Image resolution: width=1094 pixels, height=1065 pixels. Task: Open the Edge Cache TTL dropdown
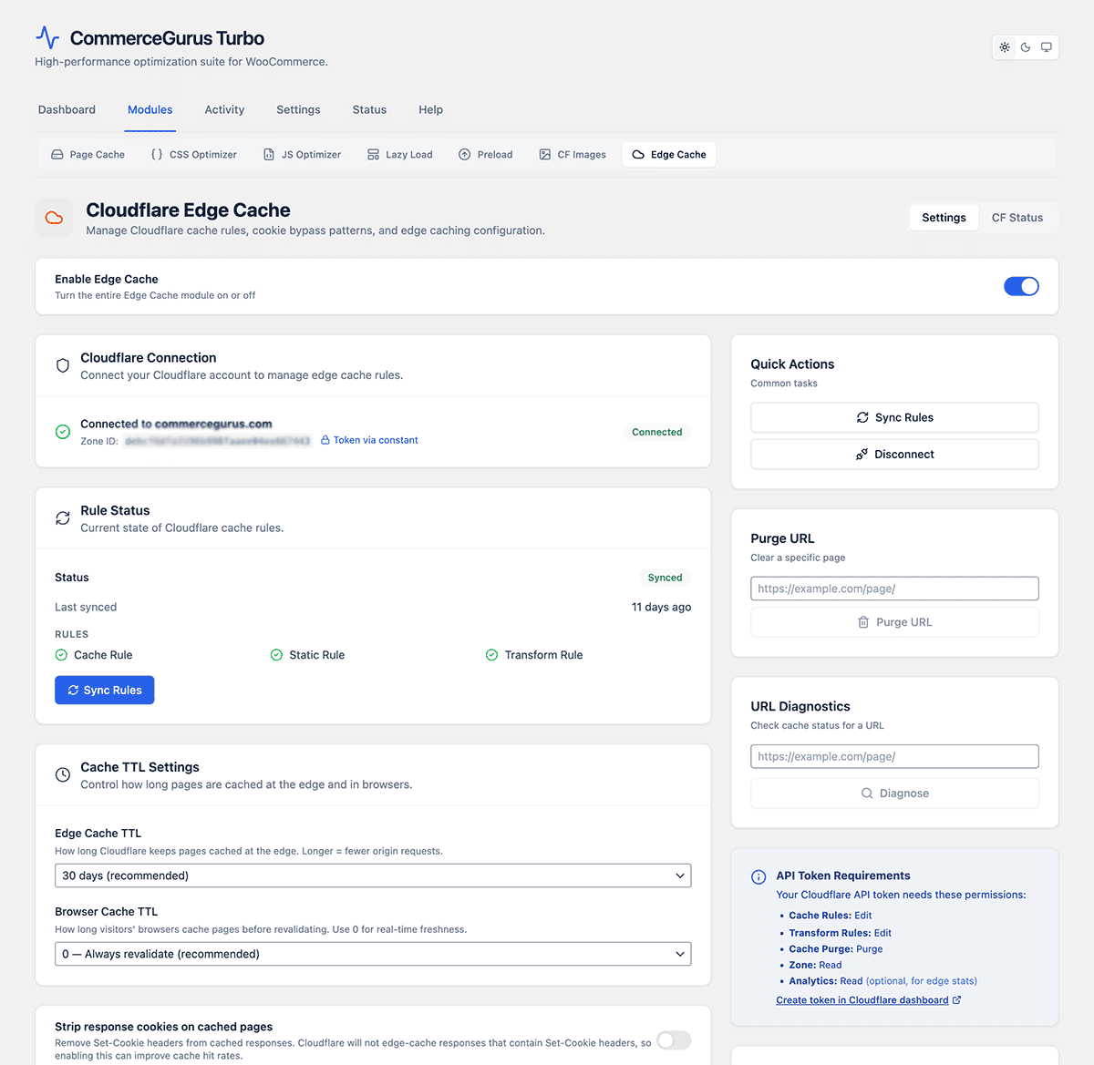[x=373, y=876]
